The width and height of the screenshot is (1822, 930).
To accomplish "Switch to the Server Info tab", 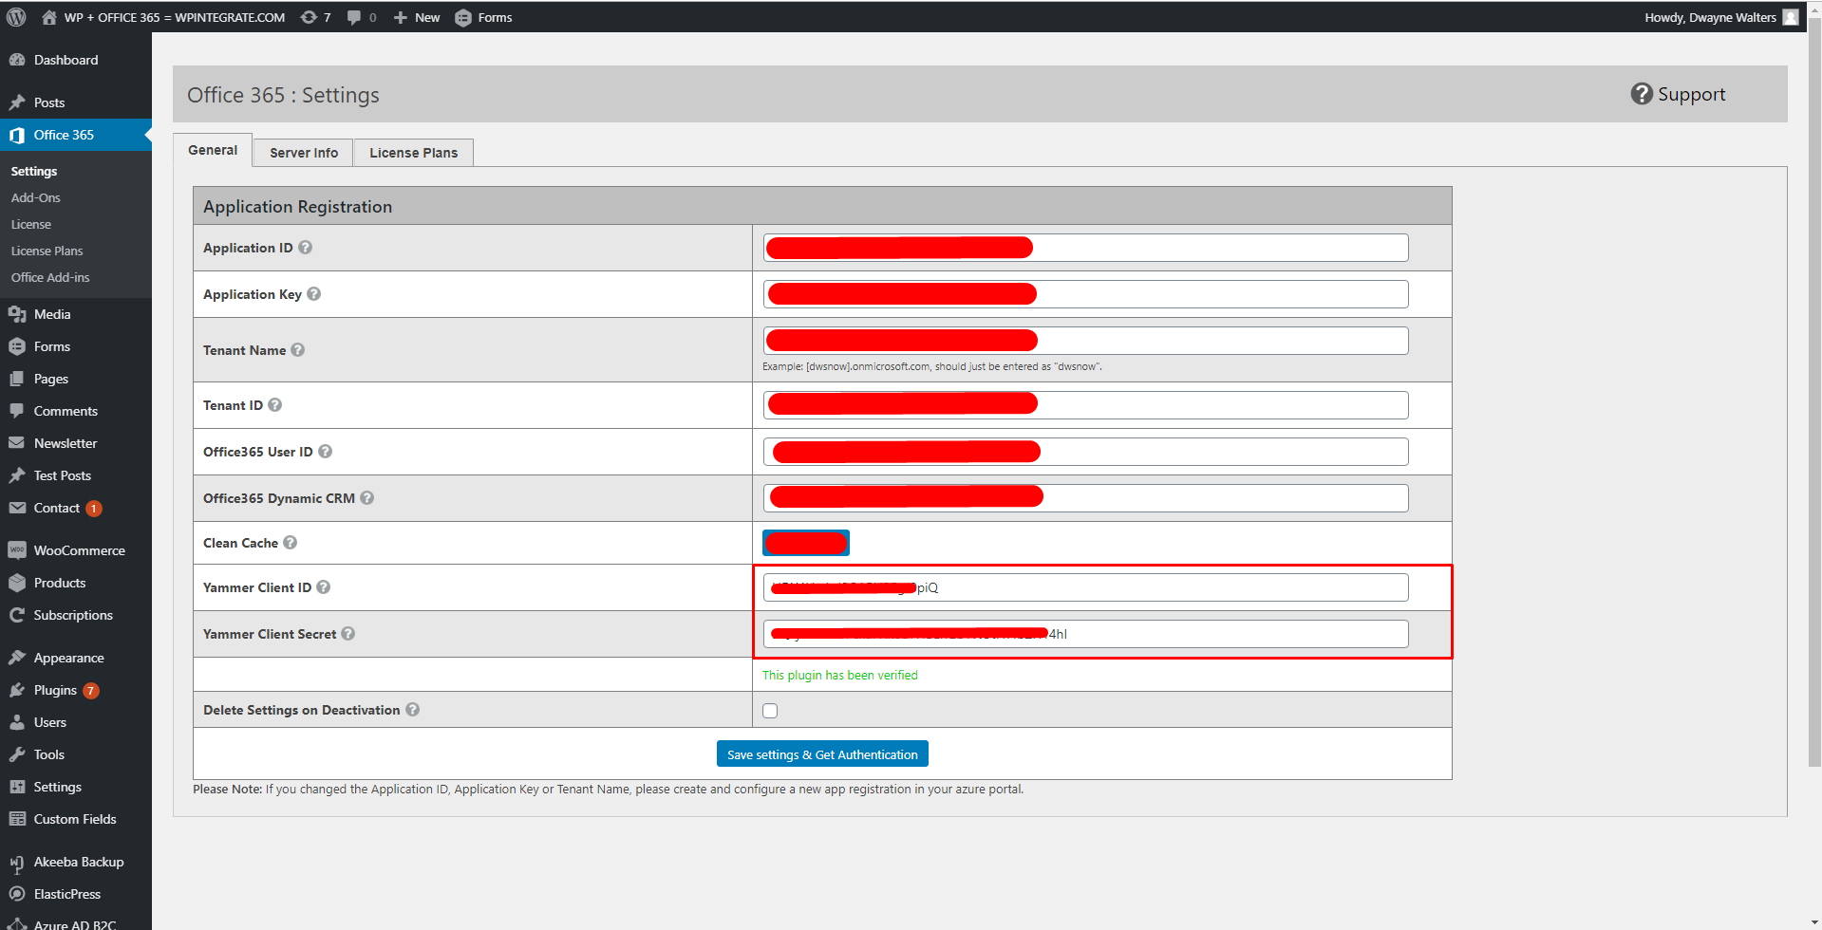I will coord(304,153).
